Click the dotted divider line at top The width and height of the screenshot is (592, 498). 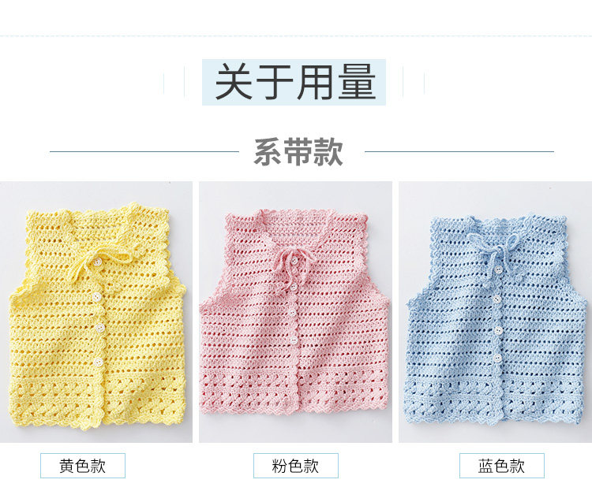tap(296, 36)
